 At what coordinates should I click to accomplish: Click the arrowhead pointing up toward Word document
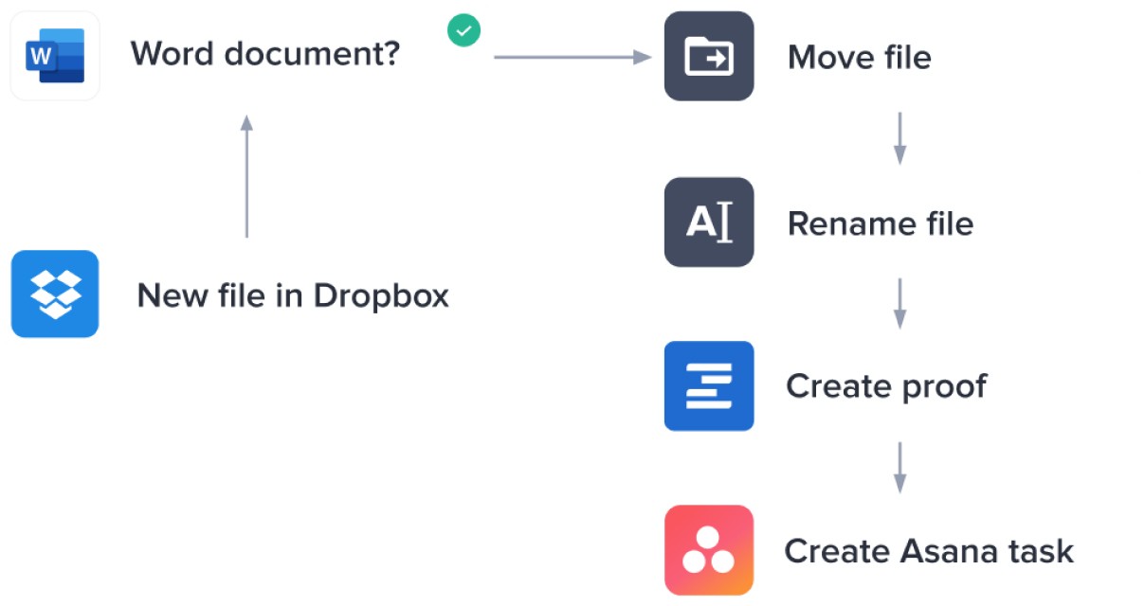[246, 122]
